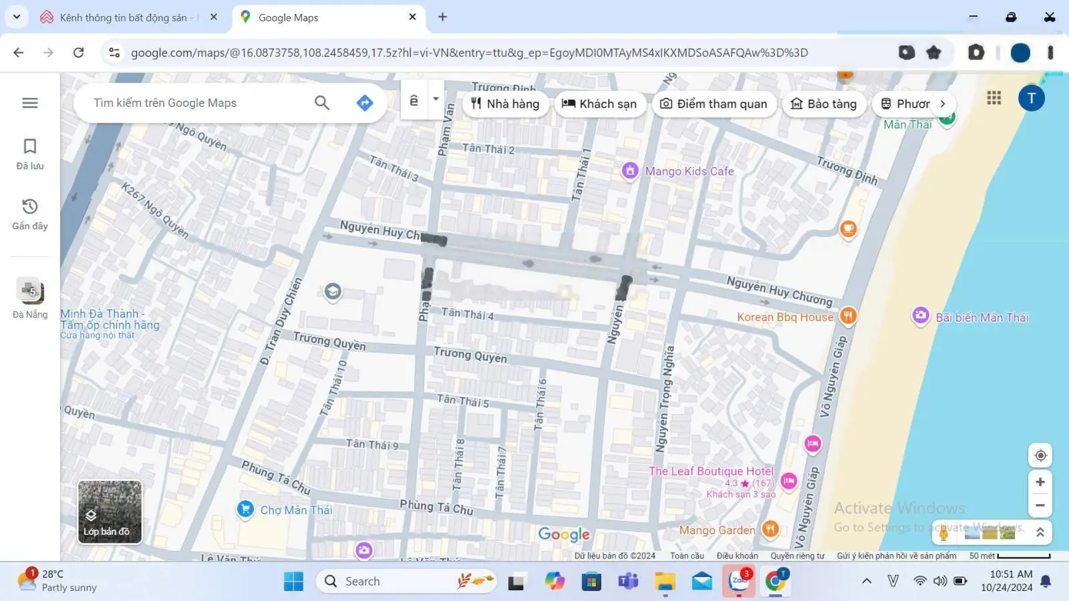Open the Google account avatar T
The image size is (1069, 601).
1031,98
